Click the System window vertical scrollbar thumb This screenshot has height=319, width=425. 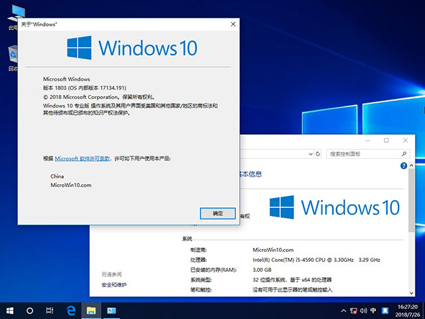pos(412,200)
